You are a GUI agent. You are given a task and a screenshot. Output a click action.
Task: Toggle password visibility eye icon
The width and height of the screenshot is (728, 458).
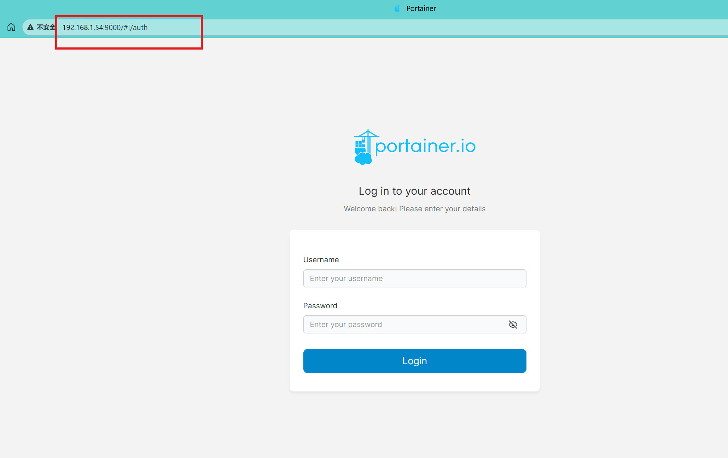pos(513,325)
